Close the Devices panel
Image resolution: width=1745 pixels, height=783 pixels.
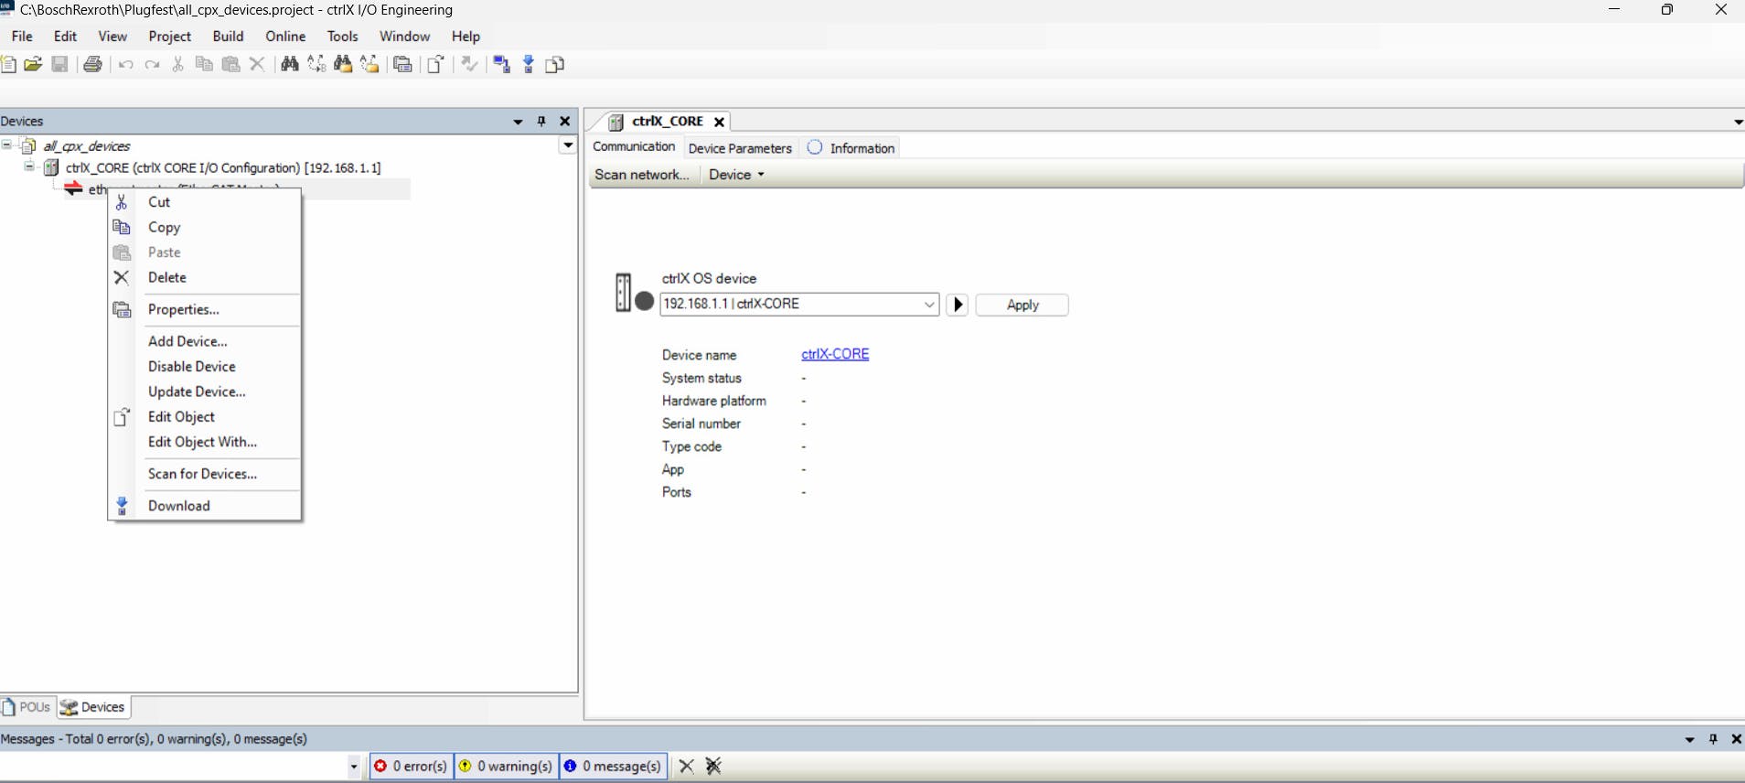(x=565, y=121)
